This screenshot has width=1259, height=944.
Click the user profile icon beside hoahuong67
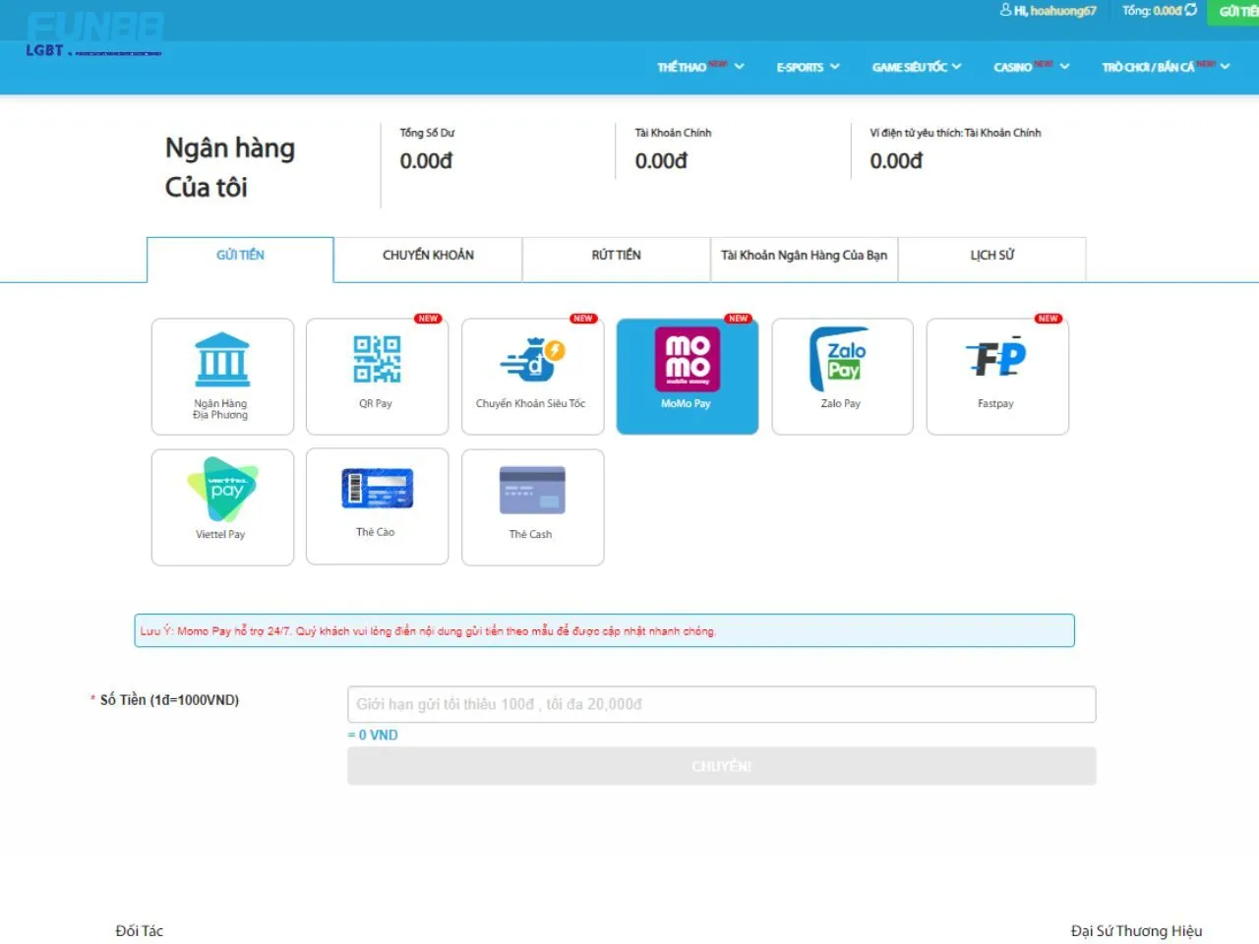point(1005,10)
